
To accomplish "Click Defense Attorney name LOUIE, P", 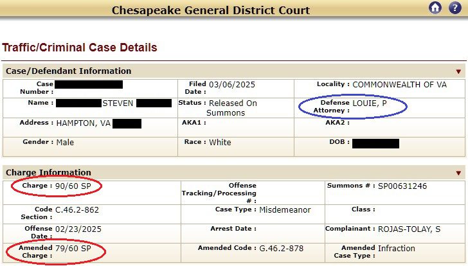I will pyautogui.click(x=370, y=103).
